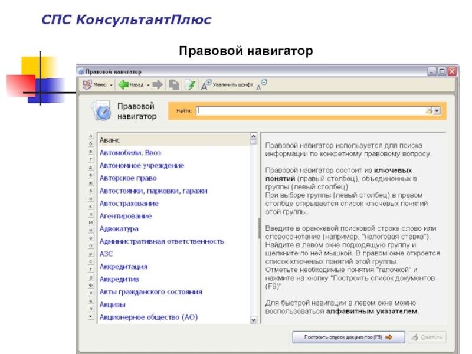Jump to letter у in alphabet index
Screen dimensions: 472x354
click(x=91, y=277)
